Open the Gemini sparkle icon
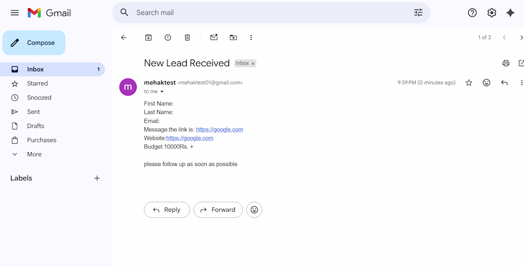This screenshot has width=524, height=267. click(x=510, y=13)
